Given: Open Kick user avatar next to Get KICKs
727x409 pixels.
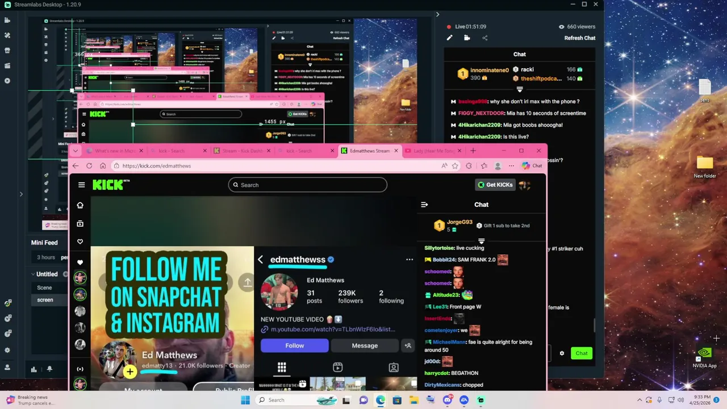Looking at the screenshot, I should pos(525,185).
